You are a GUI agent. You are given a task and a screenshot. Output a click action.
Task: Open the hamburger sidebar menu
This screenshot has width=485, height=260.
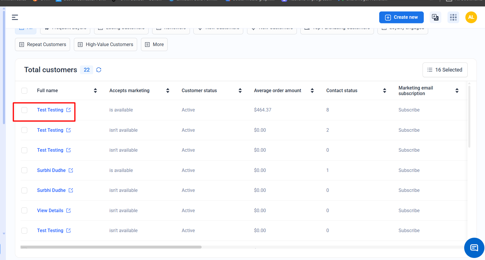15,17
